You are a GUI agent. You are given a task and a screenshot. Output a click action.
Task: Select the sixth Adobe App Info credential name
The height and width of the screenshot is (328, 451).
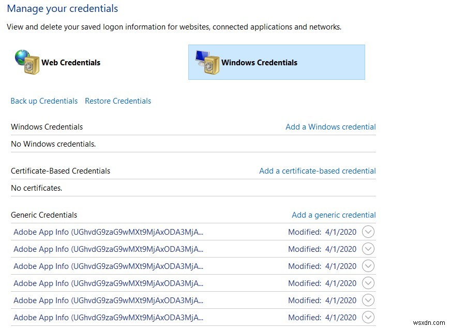pyautogui.click(x=109, y=318)
